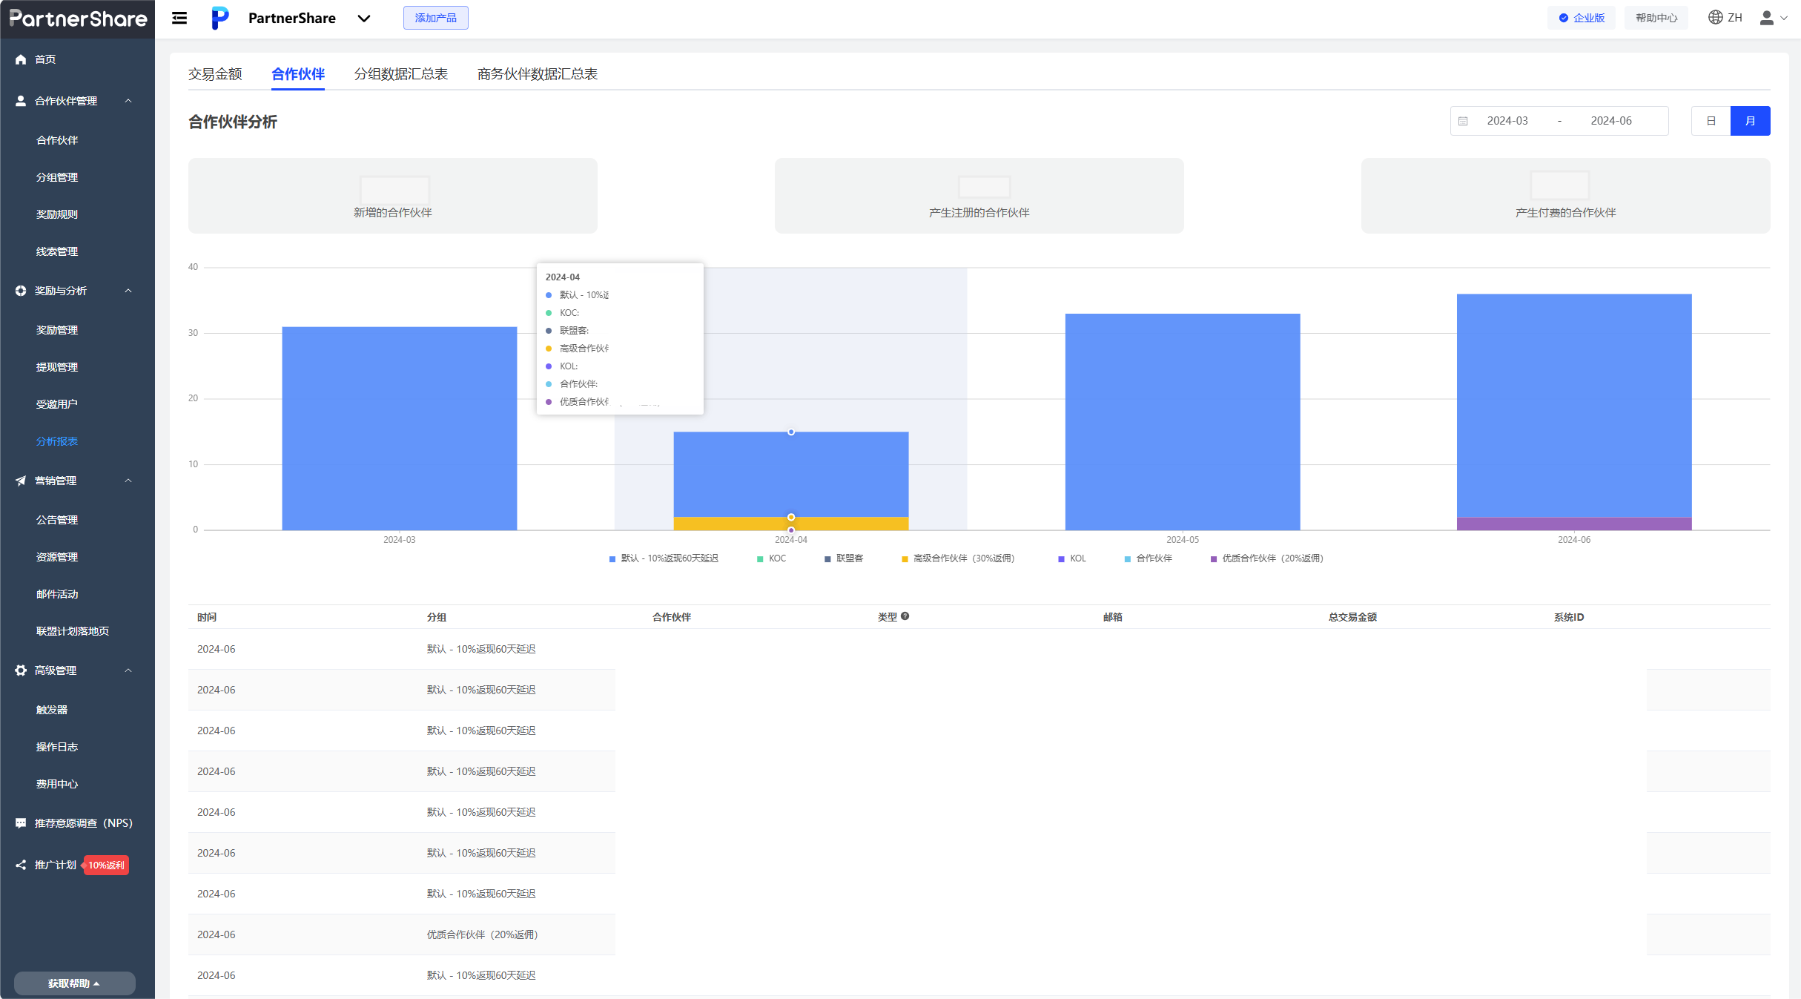Open the 推荐意愿调查 (NPS) chat icon
This screenshot has width=1801, height=999.
(21, 823)
